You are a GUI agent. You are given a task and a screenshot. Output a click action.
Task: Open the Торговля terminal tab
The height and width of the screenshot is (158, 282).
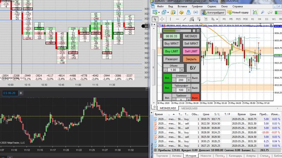162,156
